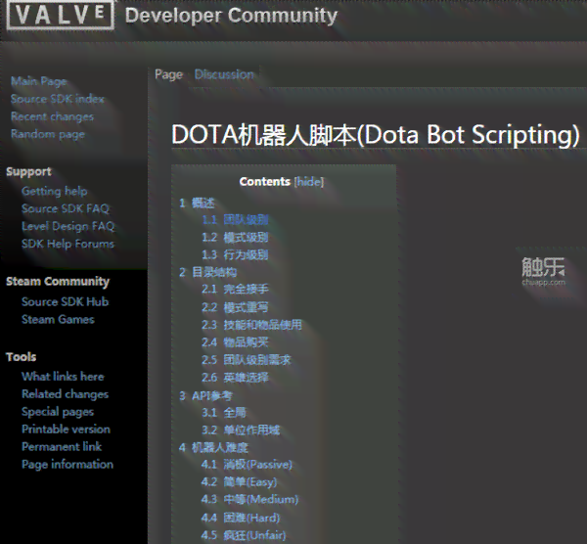Screen dimensions: 587x544
Task: Jump to section 4.1 消极(Passive)
Action: [x=247, y=465]
